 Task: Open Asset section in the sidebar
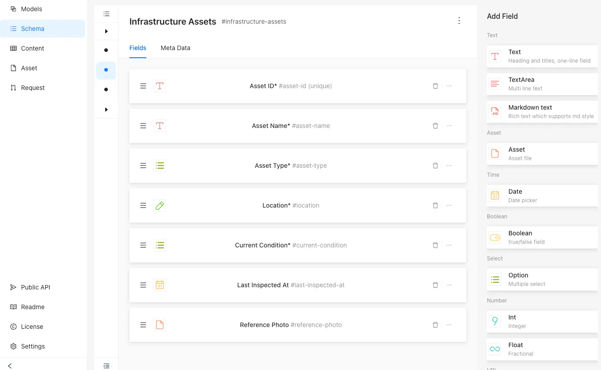tap(43, 68)
